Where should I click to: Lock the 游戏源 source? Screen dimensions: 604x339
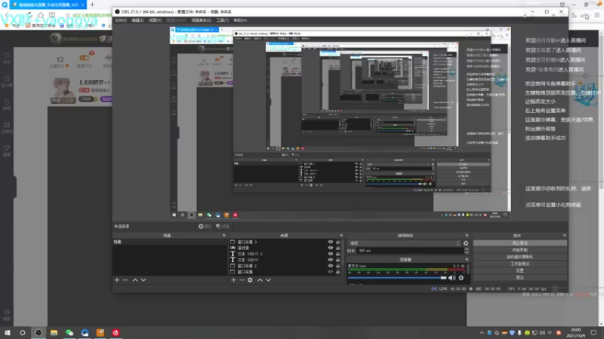coord(337,248)
